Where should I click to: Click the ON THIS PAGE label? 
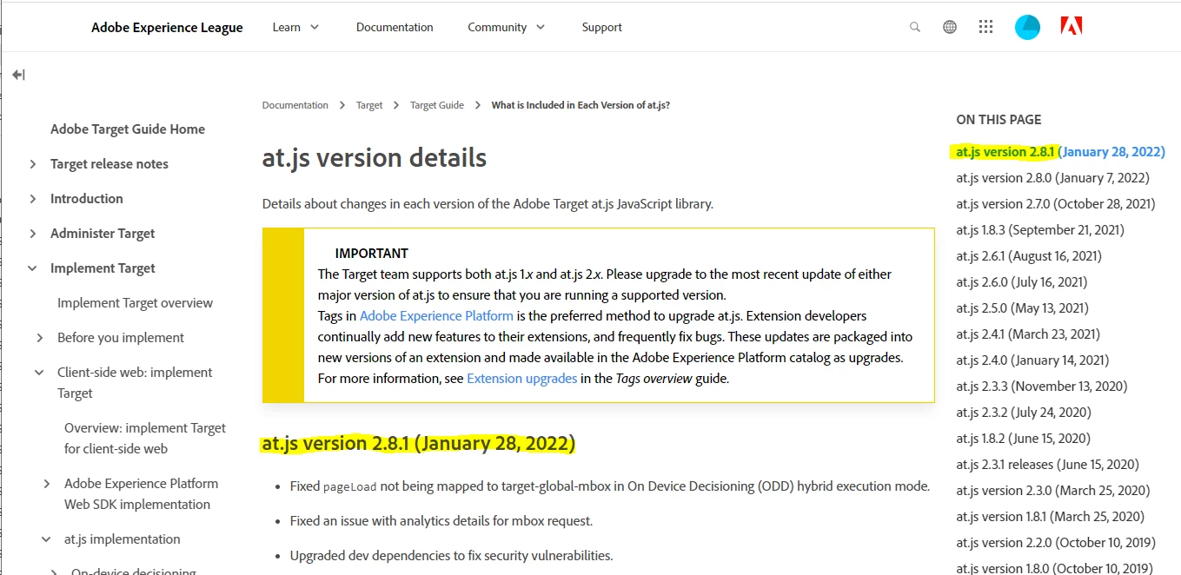pyautogui.click(x=999, y=120)
